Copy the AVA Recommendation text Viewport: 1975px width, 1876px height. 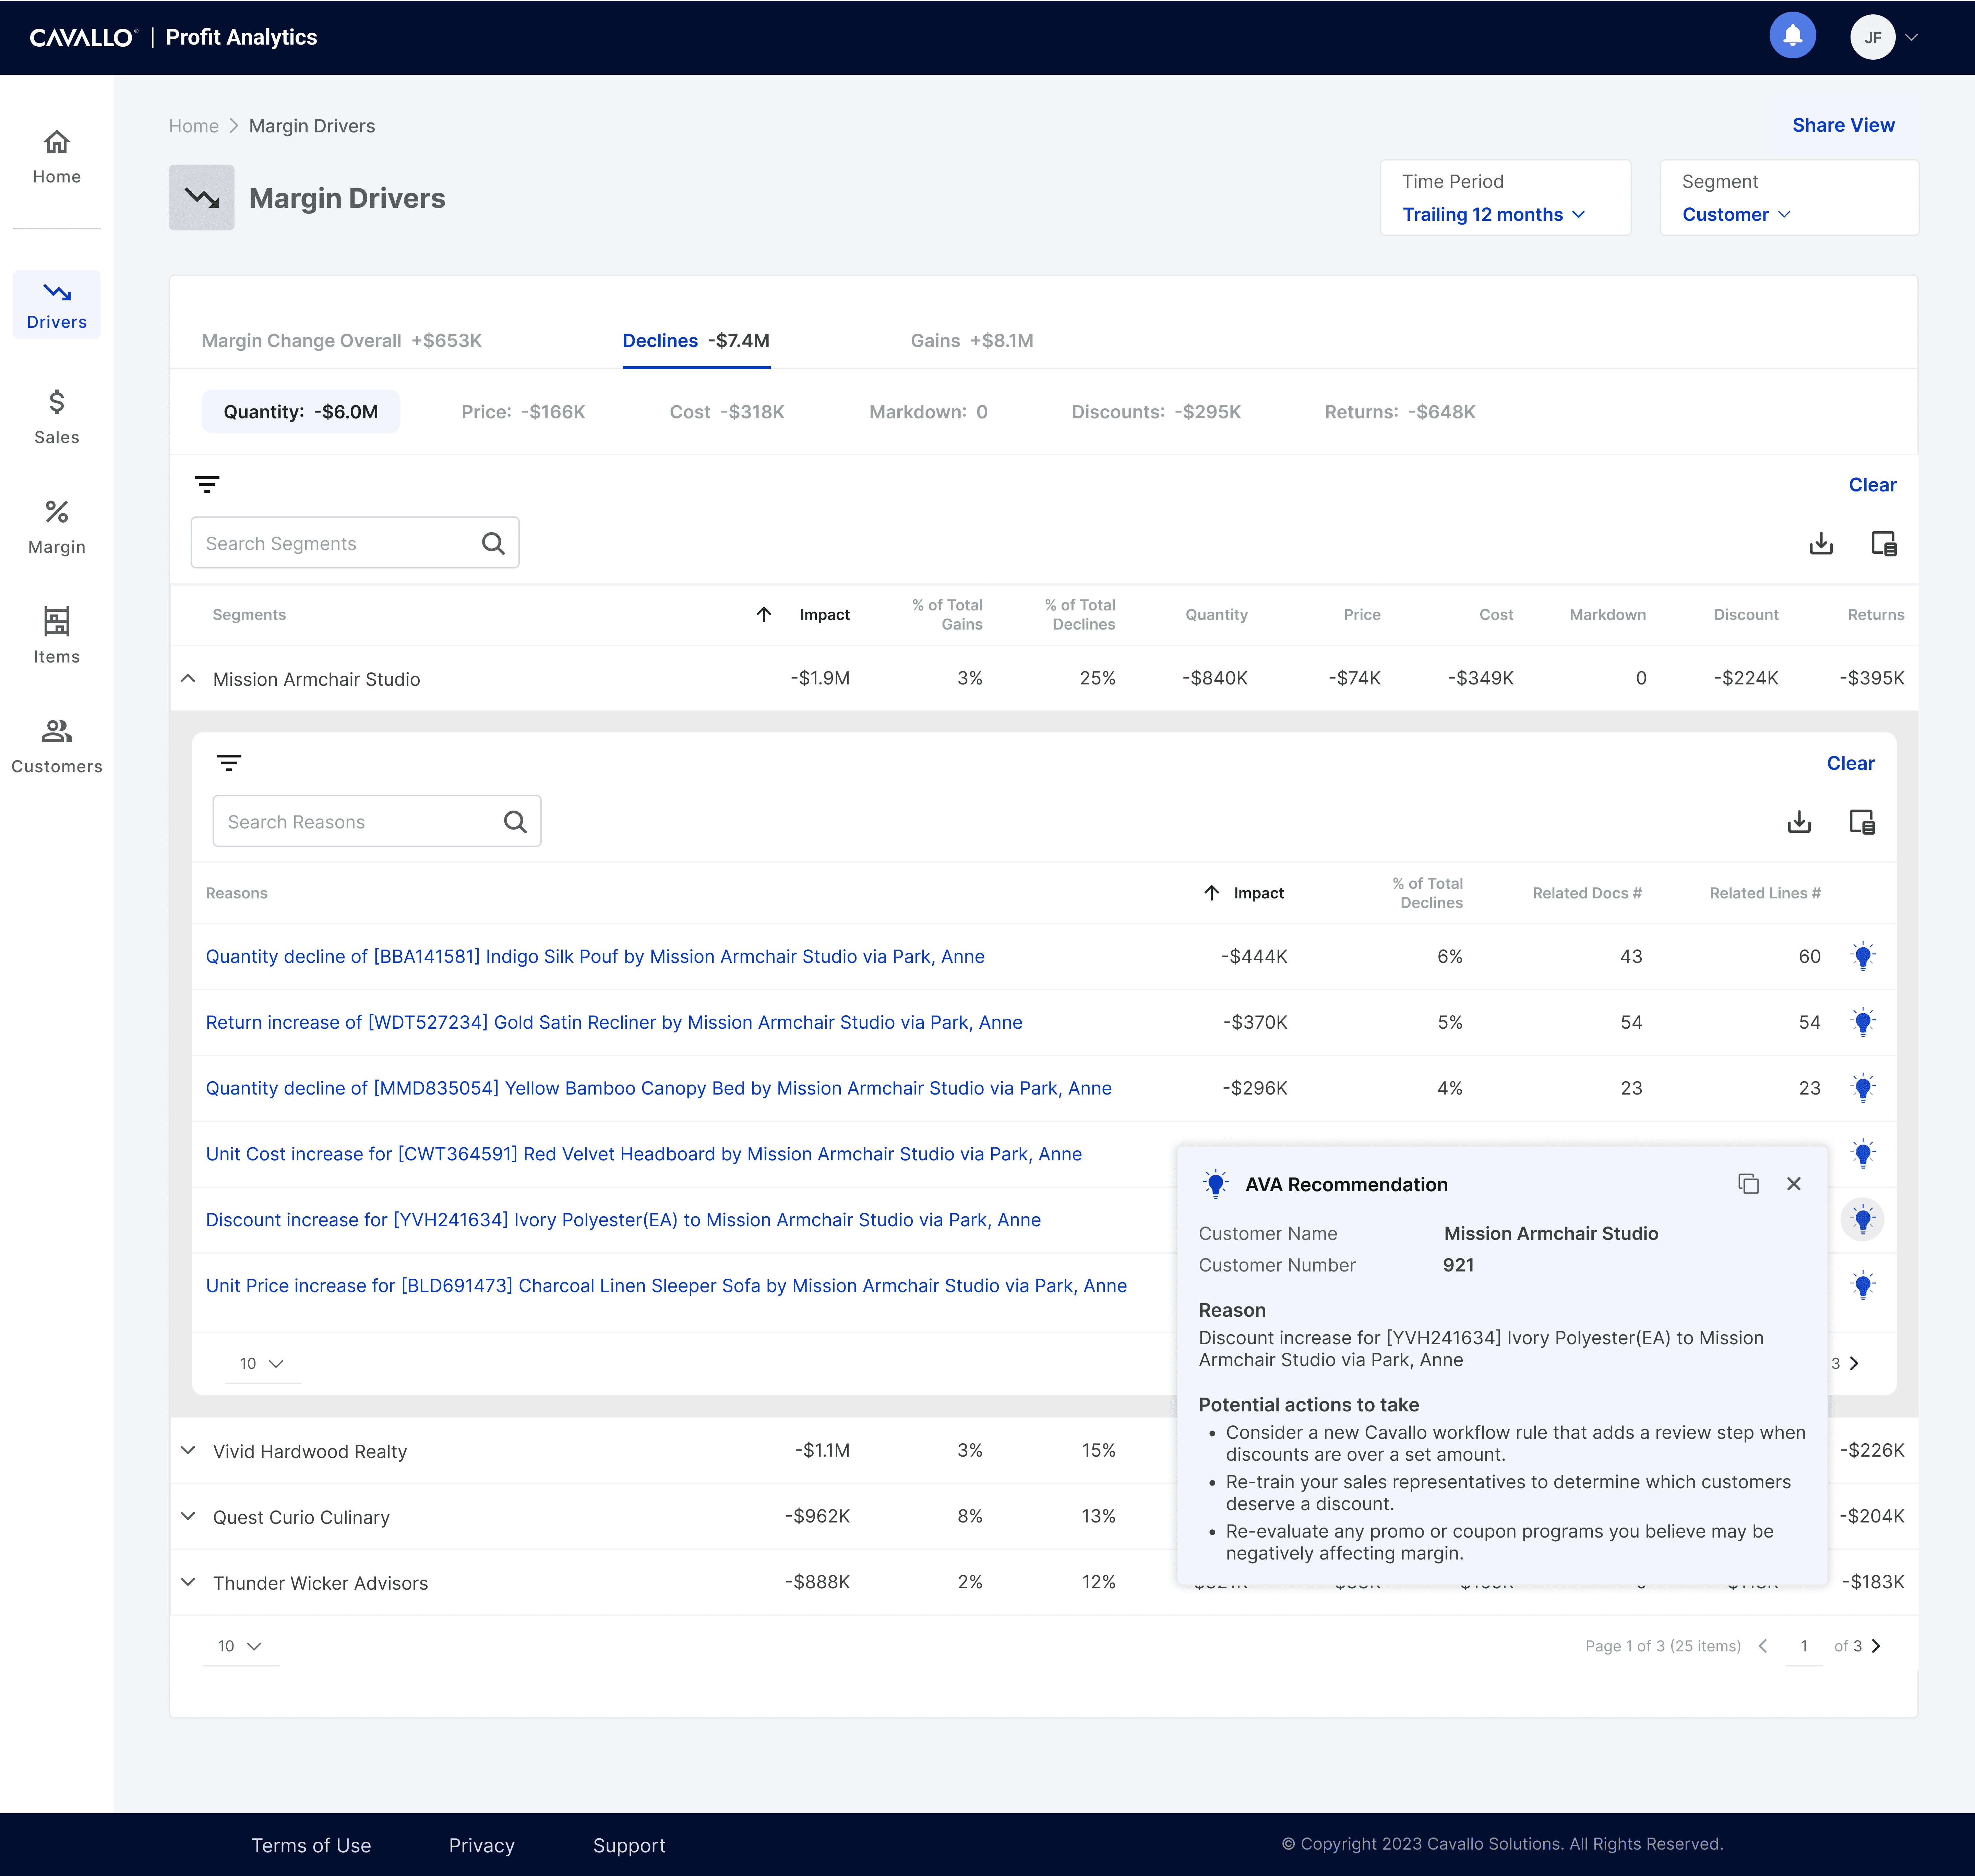coord(1748,1184)
